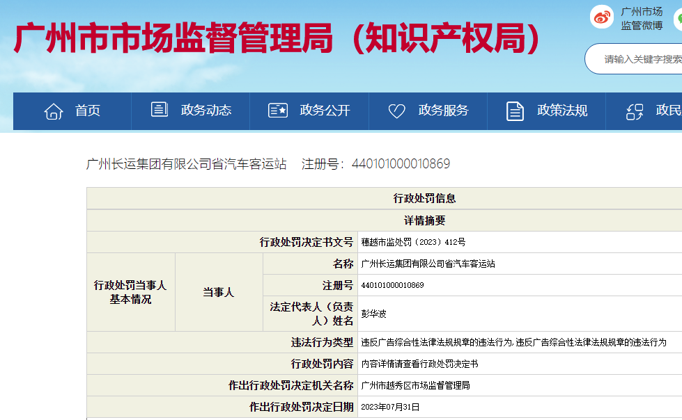682x420 pixels.
Task: Click the 内容详情请查看行政处罚决定书 text
Action: pyautogui.click(x=419, y=364)
